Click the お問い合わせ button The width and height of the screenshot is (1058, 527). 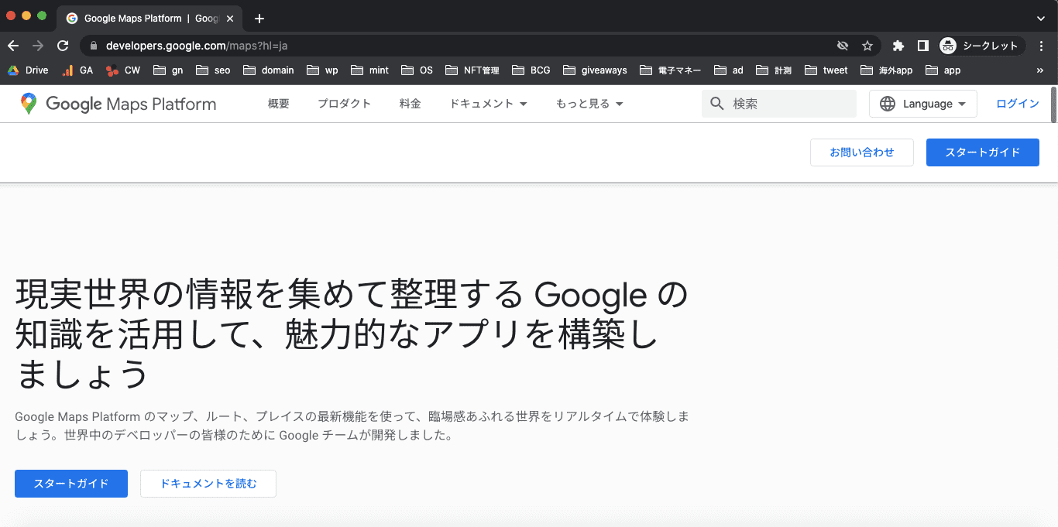(862, 152)
